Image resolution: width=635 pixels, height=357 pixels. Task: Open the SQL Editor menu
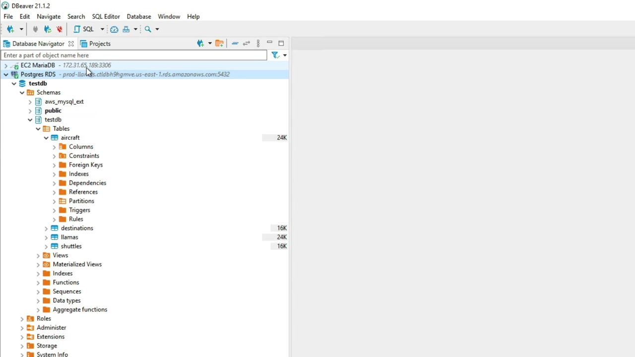pyautogui.click(x=106, y=16)
